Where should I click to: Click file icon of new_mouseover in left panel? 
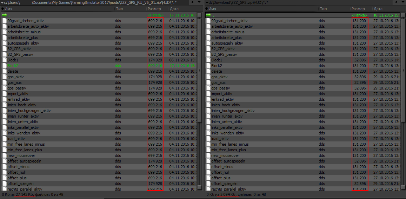[x=5, y=155]
